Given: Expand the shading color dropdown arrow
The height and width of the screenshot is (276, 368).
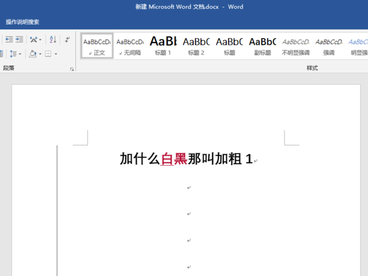Looking at the screenshot, I should click(x=40, y=54).
